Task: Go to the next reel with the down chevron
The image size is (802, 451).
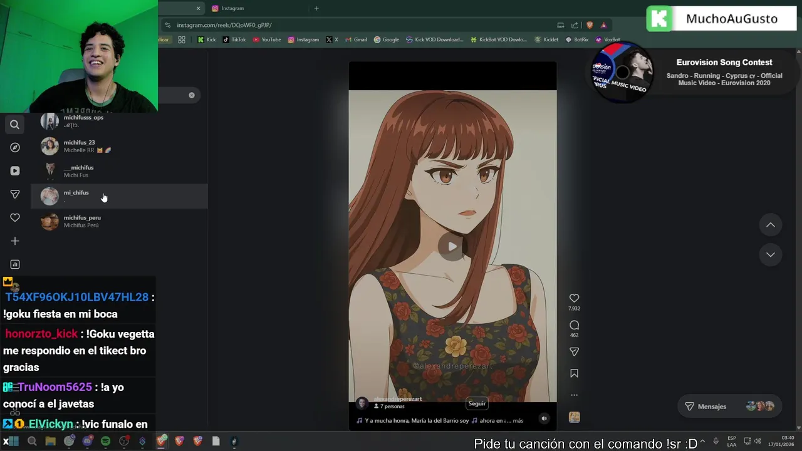Action: (771, 254)
